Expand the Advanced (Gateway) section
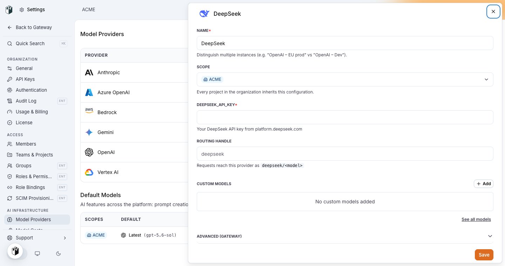This screenshot has height=266, width=505. pyautogui.click(x=345, y=236)
